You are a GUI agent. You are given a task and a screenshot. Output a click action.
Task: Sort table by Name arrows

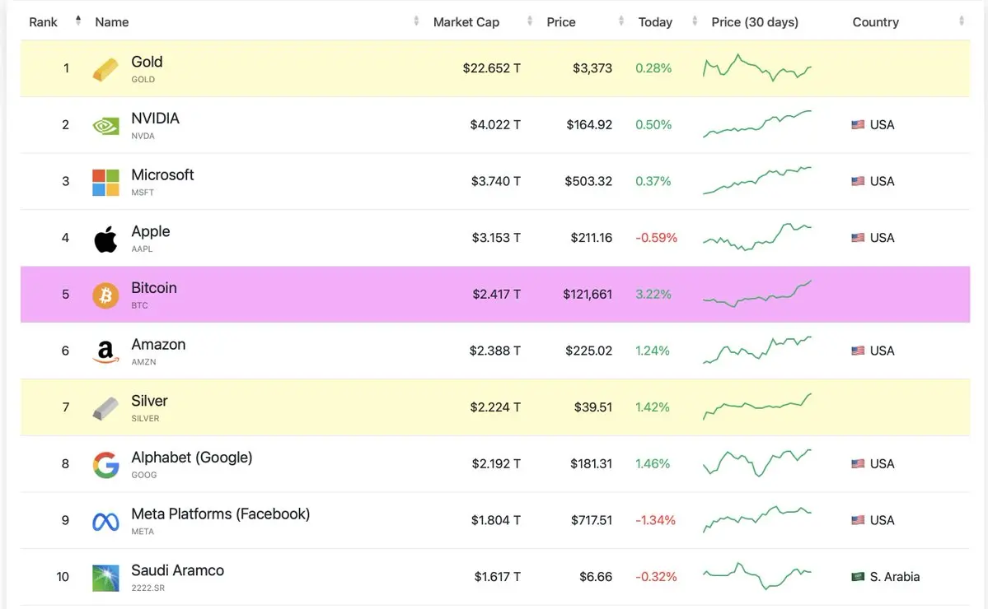point(416,21)
